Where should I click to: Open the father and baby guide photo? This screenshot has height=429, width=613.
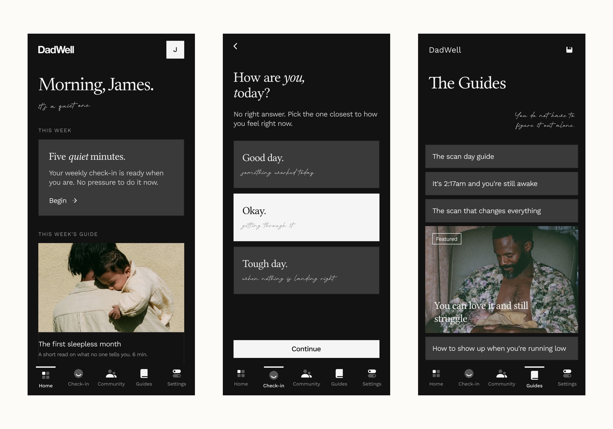coord(111,288)
